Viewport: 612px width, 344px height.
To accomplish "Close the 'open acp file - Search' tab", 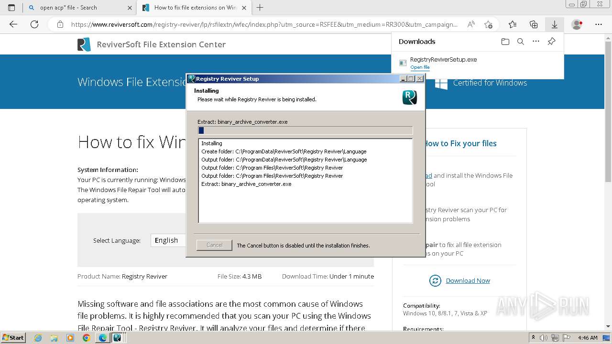I will pyautogui.click(x=130, y=8).
